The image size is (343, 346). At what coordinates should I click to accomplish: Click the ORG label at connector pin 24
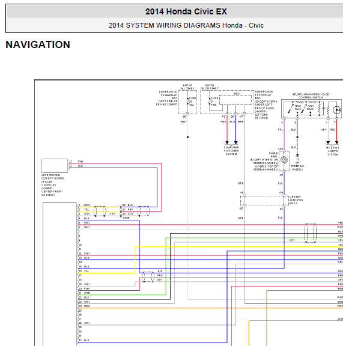pyautogui.click(x=87, y=306)
